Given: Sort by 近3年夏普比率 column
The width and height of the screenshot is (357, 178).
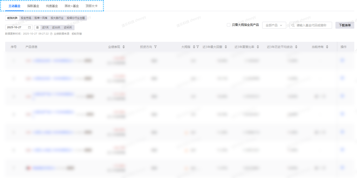Looking at the screenshot, I should pos(258,47).
